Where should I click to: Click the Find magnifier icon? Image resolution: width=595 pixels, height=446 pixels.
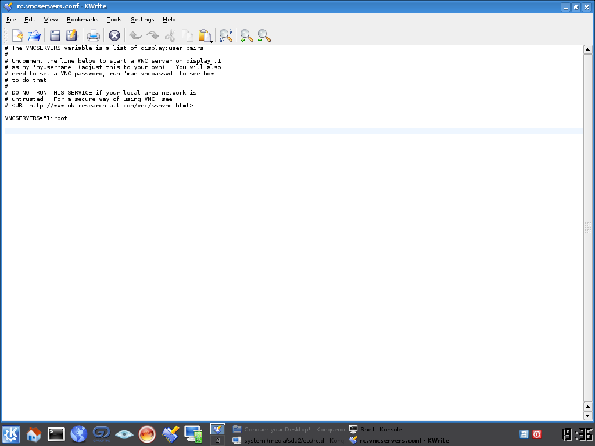coord(225,35)
